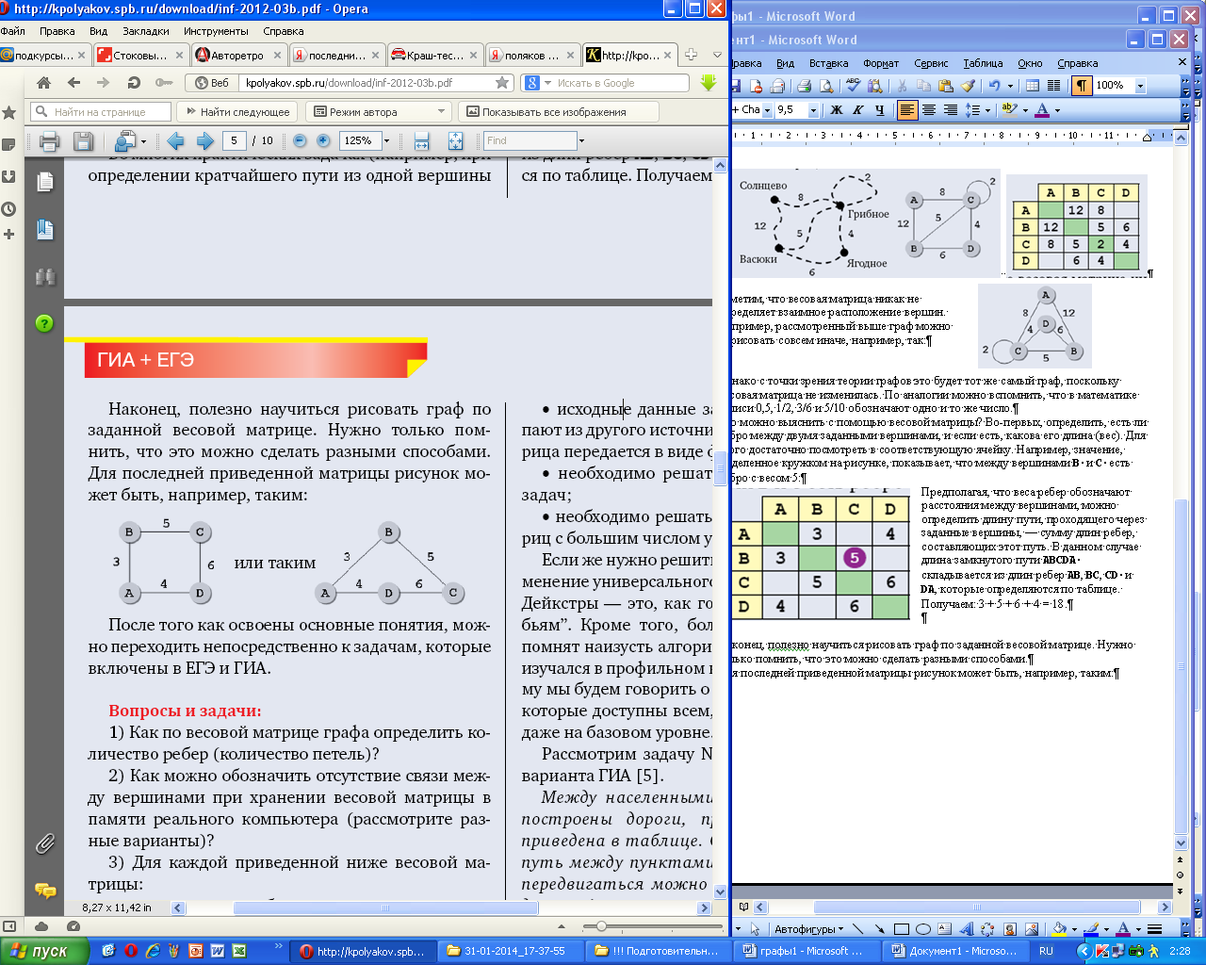Save a copy of the PDF

click(83, 141)
